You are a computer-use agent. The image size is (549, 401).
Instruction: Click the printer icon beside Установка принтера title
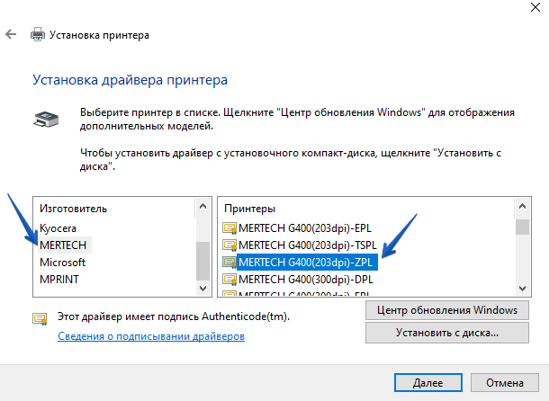38,35
